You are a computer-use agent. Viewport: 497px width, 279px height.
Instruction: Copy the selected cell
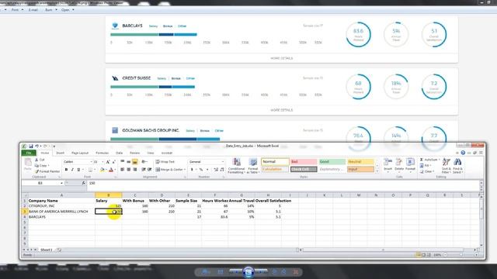41,165
